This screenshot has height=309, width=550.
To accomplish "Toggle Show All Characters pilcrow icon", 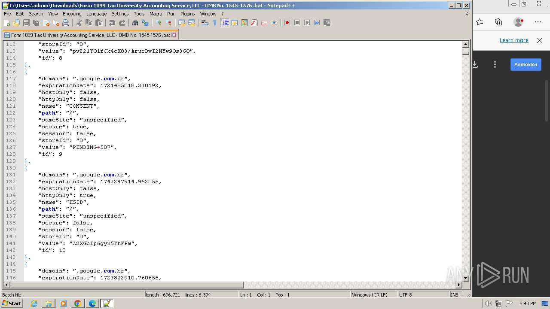I will point(215,23).
